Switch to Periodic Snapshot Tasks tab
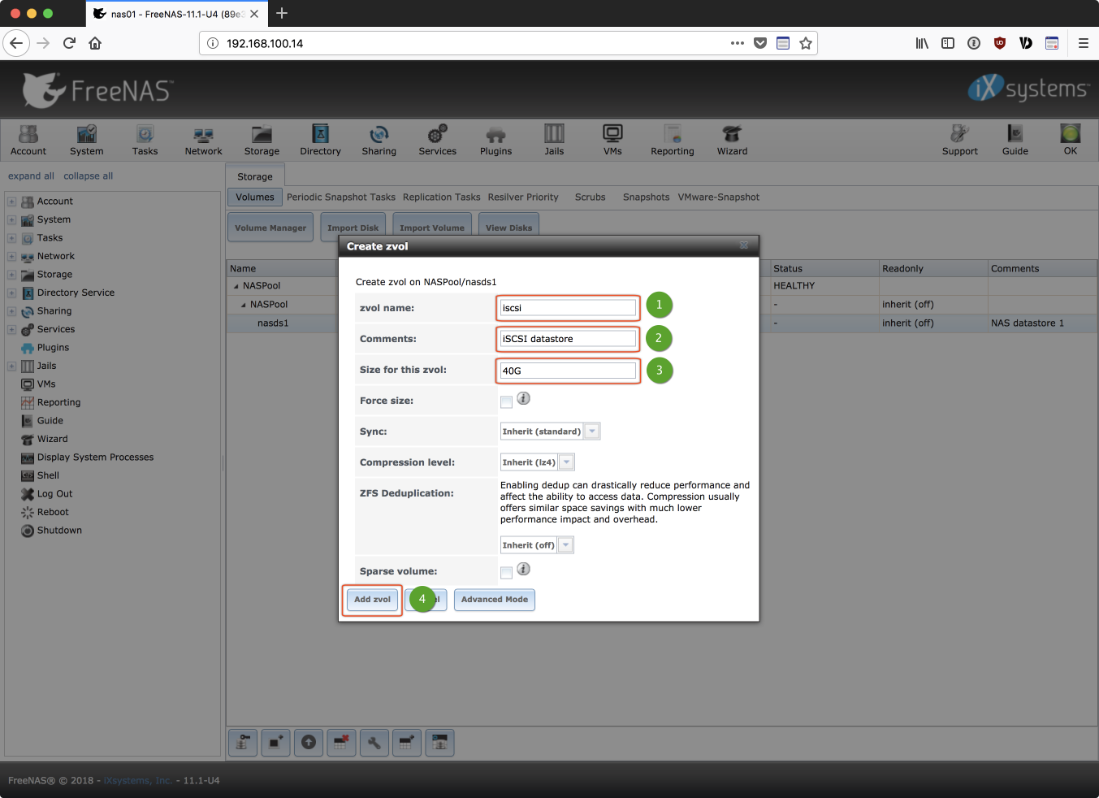 (340, 197)
